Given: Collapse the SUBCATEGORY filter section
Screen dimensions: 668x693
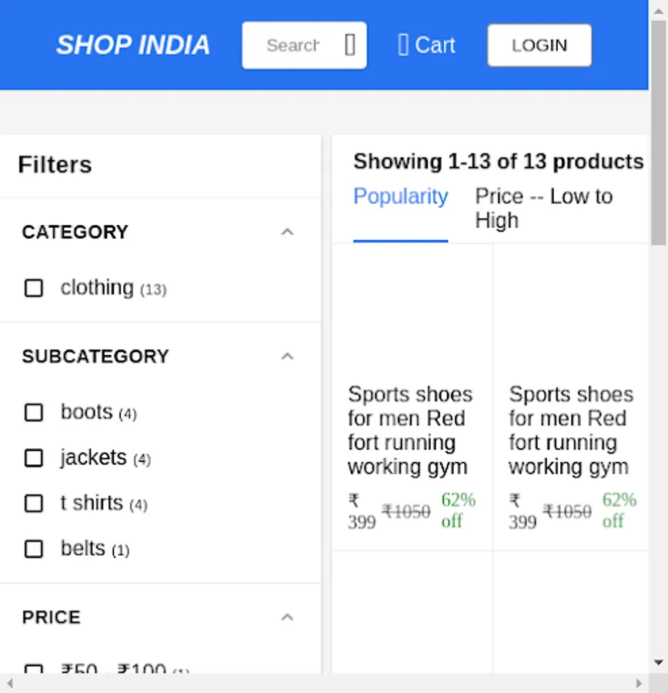Looking at the screenshot, I should [287, 356].
